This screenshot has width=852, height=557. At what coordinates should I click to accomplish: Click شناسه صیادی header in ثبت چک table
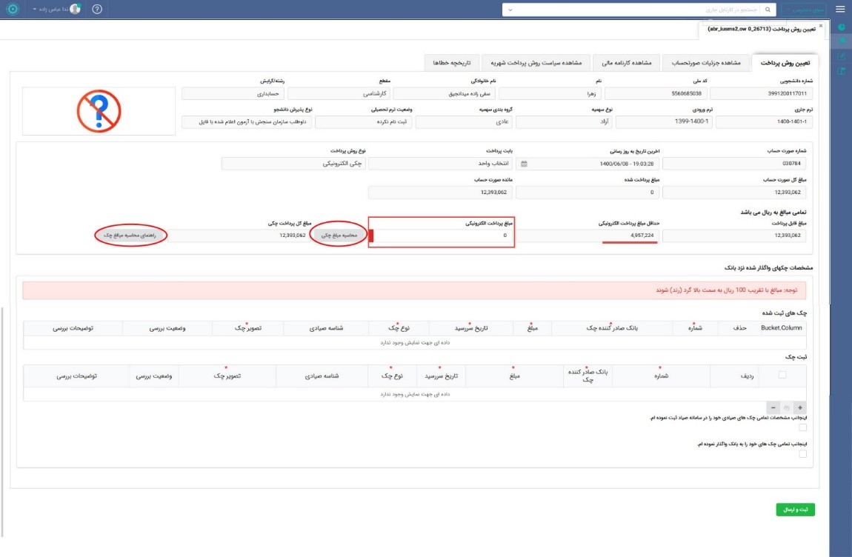[323, 376]
